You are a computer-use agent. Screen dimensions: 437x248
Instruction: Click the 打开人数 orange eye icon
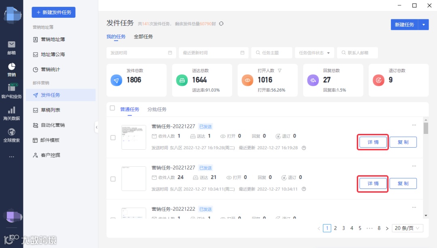point(248,80)
